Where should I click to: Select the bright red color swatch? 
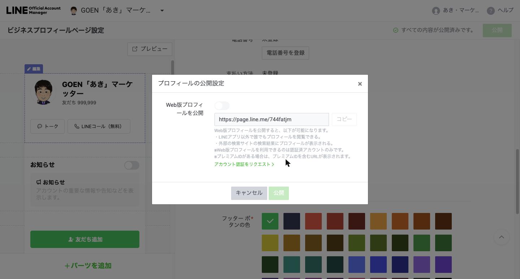pyautogui.click(x=313, y=221)
